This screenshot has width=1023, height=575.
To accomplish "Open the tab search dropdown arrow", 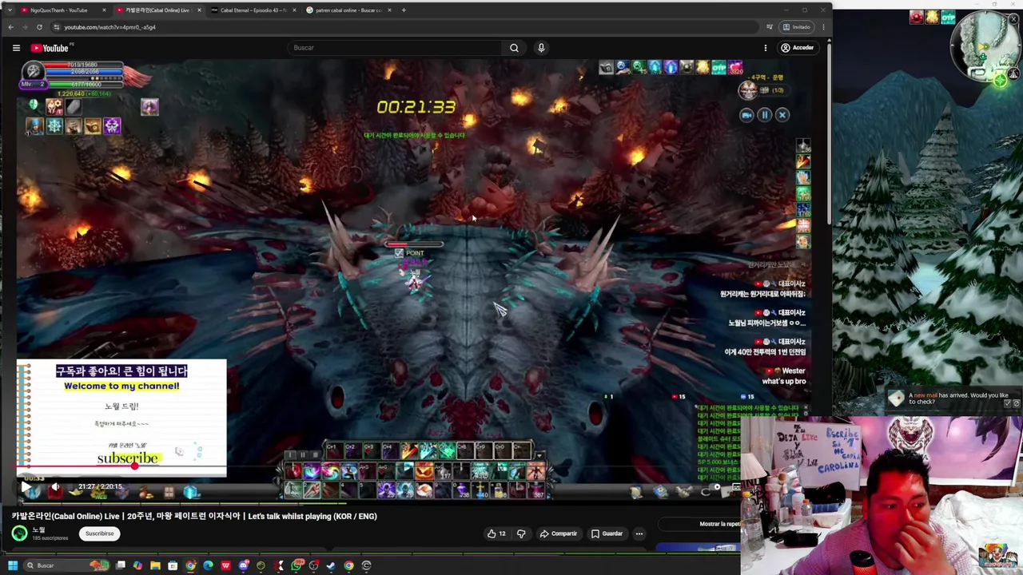I will coord(10,10).
